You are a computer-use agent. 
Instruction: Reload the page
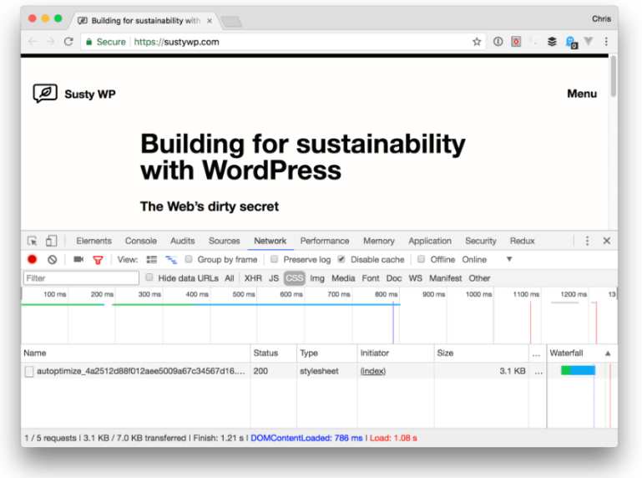click(x=68, y=42)
